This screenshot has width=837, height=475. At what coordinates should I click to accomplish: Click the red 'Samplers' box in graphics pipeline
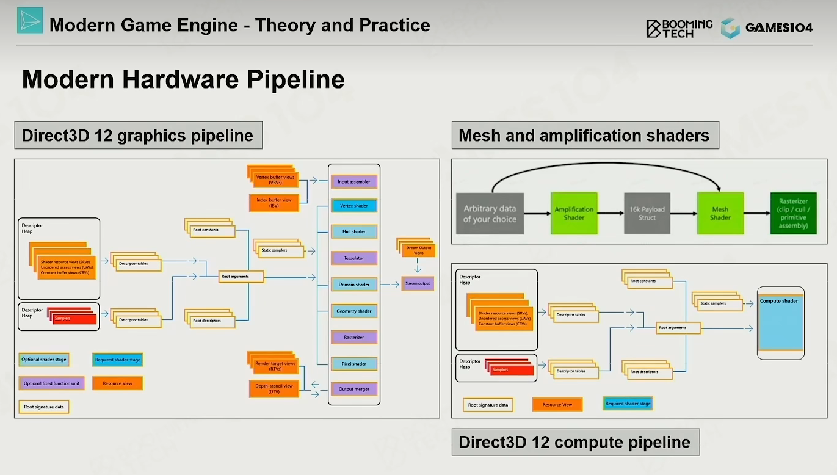[x=74, y=318]
